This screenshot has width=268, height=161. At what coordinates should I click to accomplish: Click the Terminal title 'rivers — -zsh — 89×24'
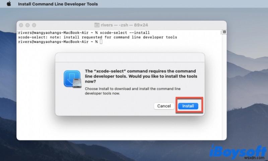click(x=124, y=25)
